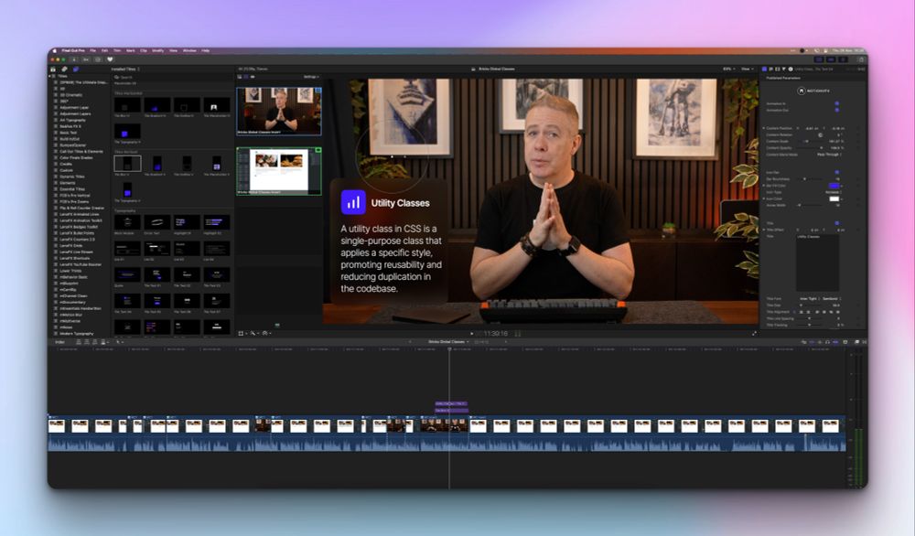This screenshot has width=915, height=536.
Task: Click the first clip appearance icon beside Index
Action: tap(78, 342)
